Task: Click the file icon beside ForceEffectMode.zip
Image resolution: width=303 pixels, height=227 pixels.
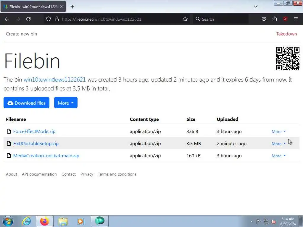Action: (x=9, y=131)
